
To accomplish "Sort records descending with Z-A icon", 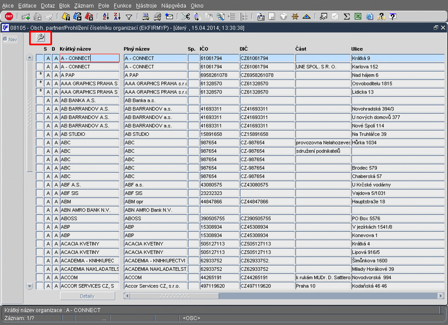I will tap(116, 16).
